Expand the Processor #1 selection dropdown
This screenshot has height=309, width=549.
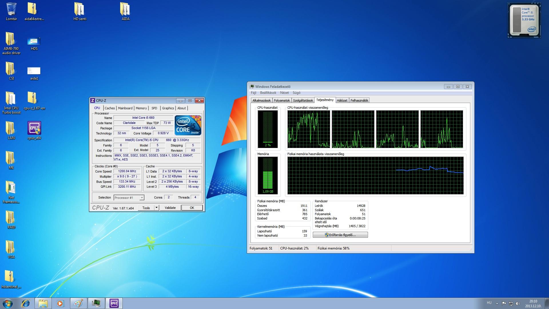point(142,198)
